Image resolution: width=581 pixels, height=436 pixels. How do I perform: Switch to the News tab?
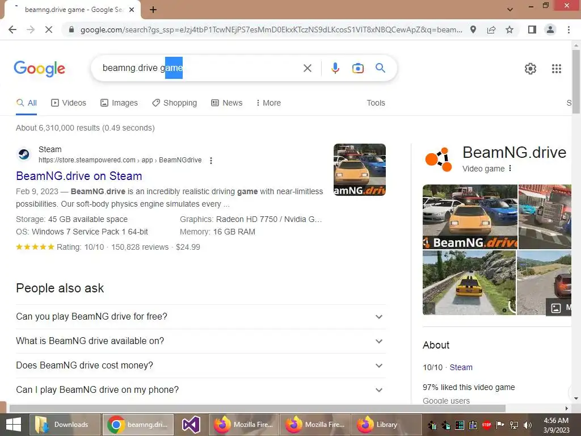(x=227, y=103)
